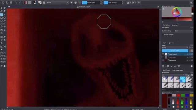Open the brush presets chooser grid
The image size is (196, 110).
(44, 3)
